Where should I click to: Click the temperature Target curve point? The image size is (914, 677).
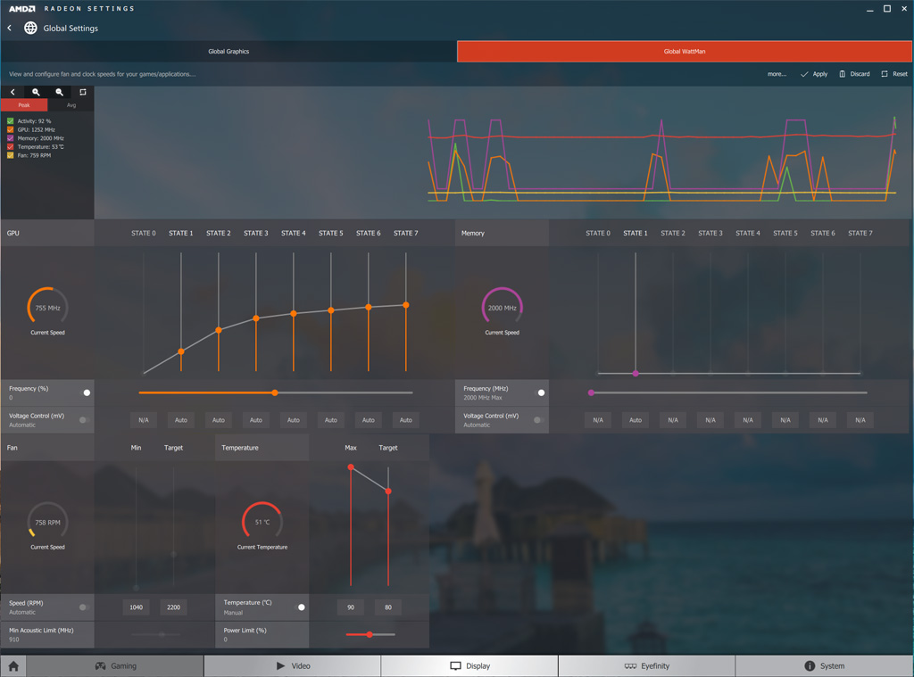point(388,491)
